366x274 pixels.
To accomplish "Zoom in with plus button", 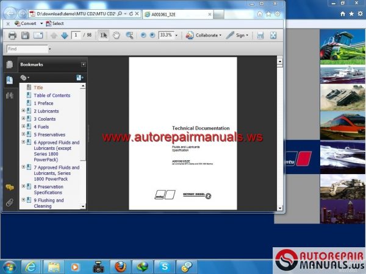I will (x=152, y=35).
